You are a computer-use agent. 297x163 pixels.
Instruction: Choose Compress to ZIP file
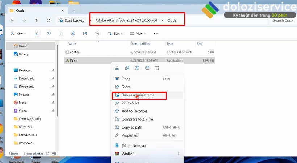(x=147, y=119)
